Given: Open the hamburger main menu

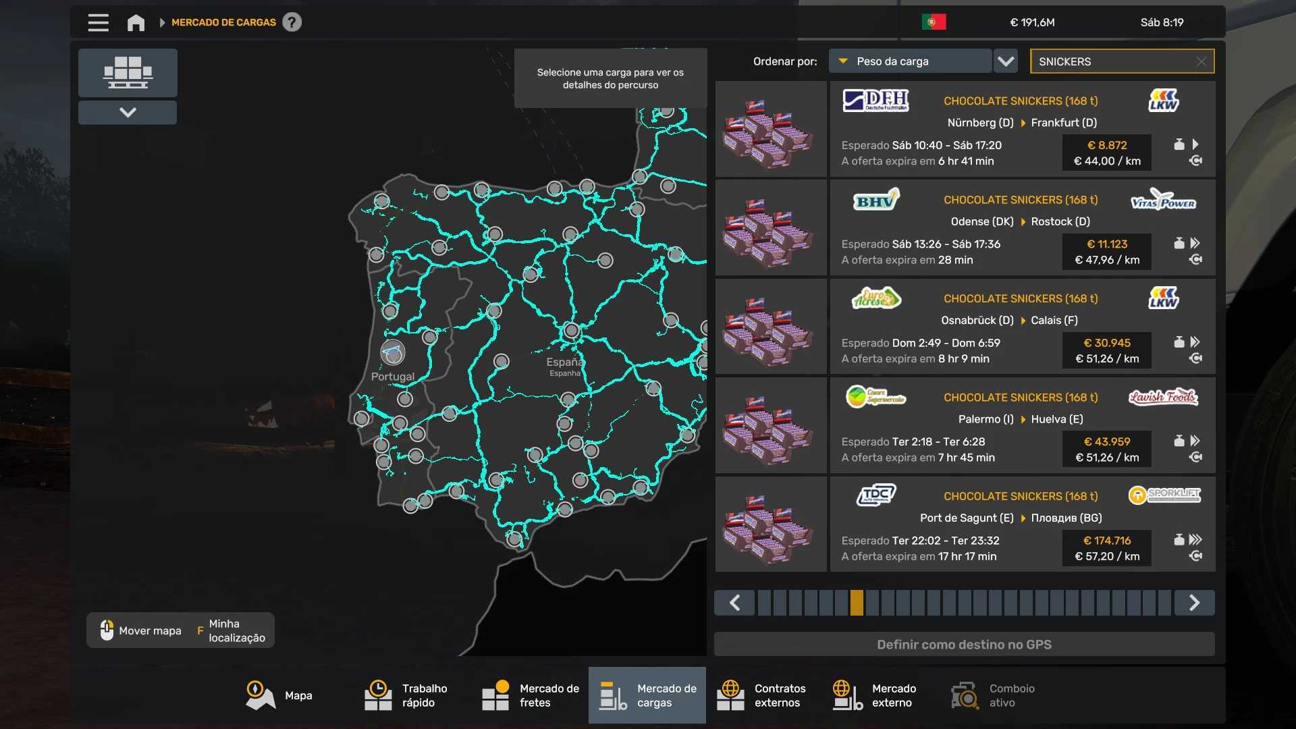Looking at the screenshot, I should click(x=98, y=22).
